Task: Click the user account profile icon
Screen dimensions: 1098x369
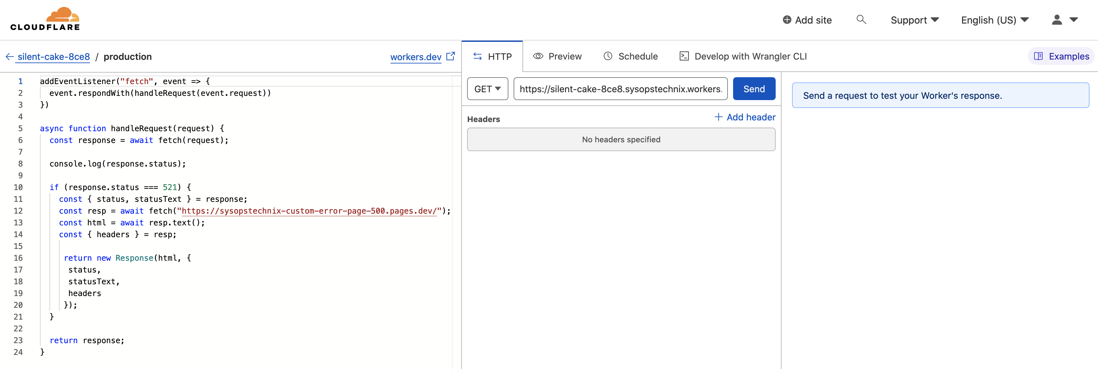Action: tap(1057, 20)
